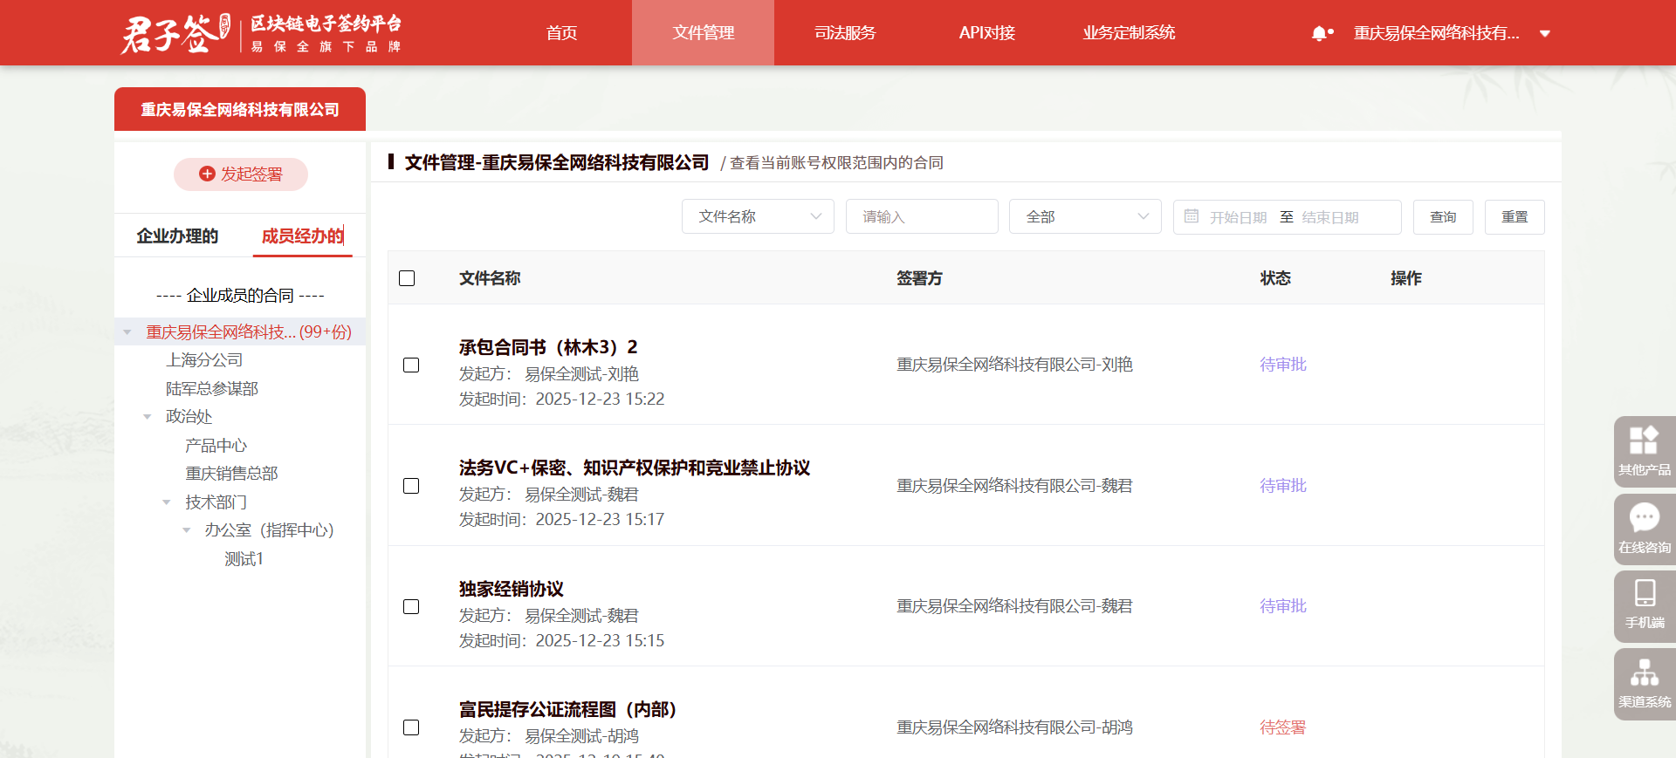This screenshot has height=758, width=1676.
Task: Open the 全部 status filter dropdown
Action: 1084,216
